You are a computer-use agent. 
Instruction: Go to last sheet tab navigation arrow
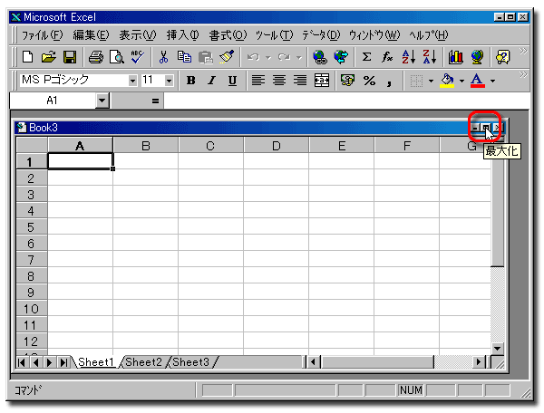[63, 362]
